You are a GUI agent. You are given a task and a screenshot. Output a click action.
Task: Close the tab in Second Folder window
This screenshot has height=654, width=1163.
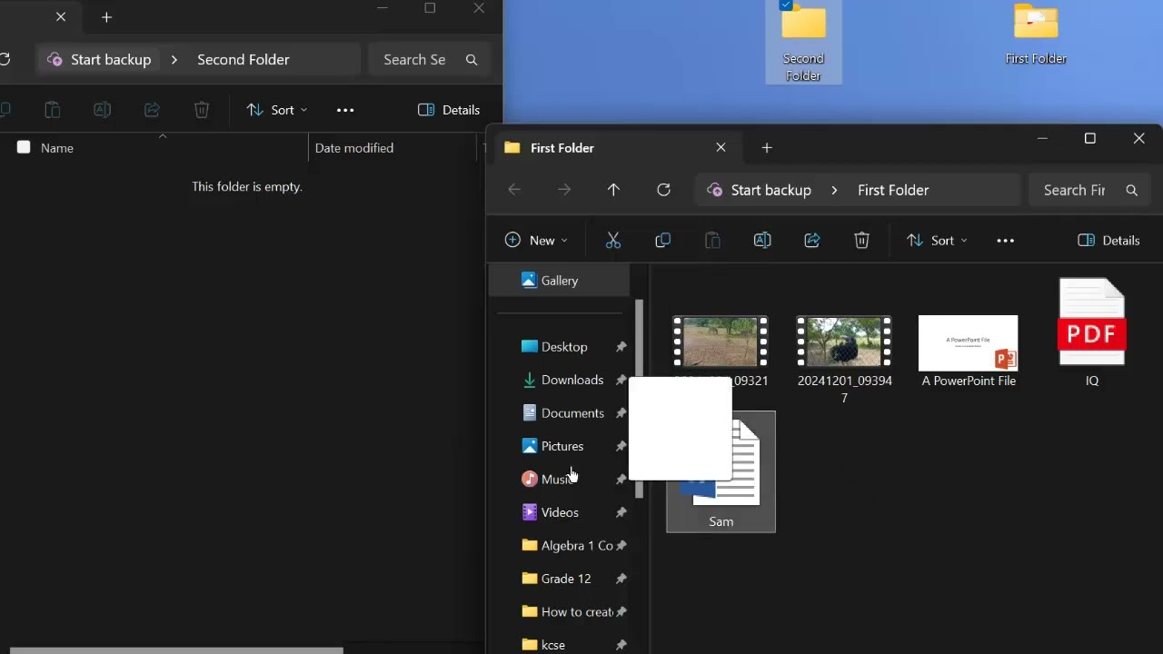coord(61,16)
